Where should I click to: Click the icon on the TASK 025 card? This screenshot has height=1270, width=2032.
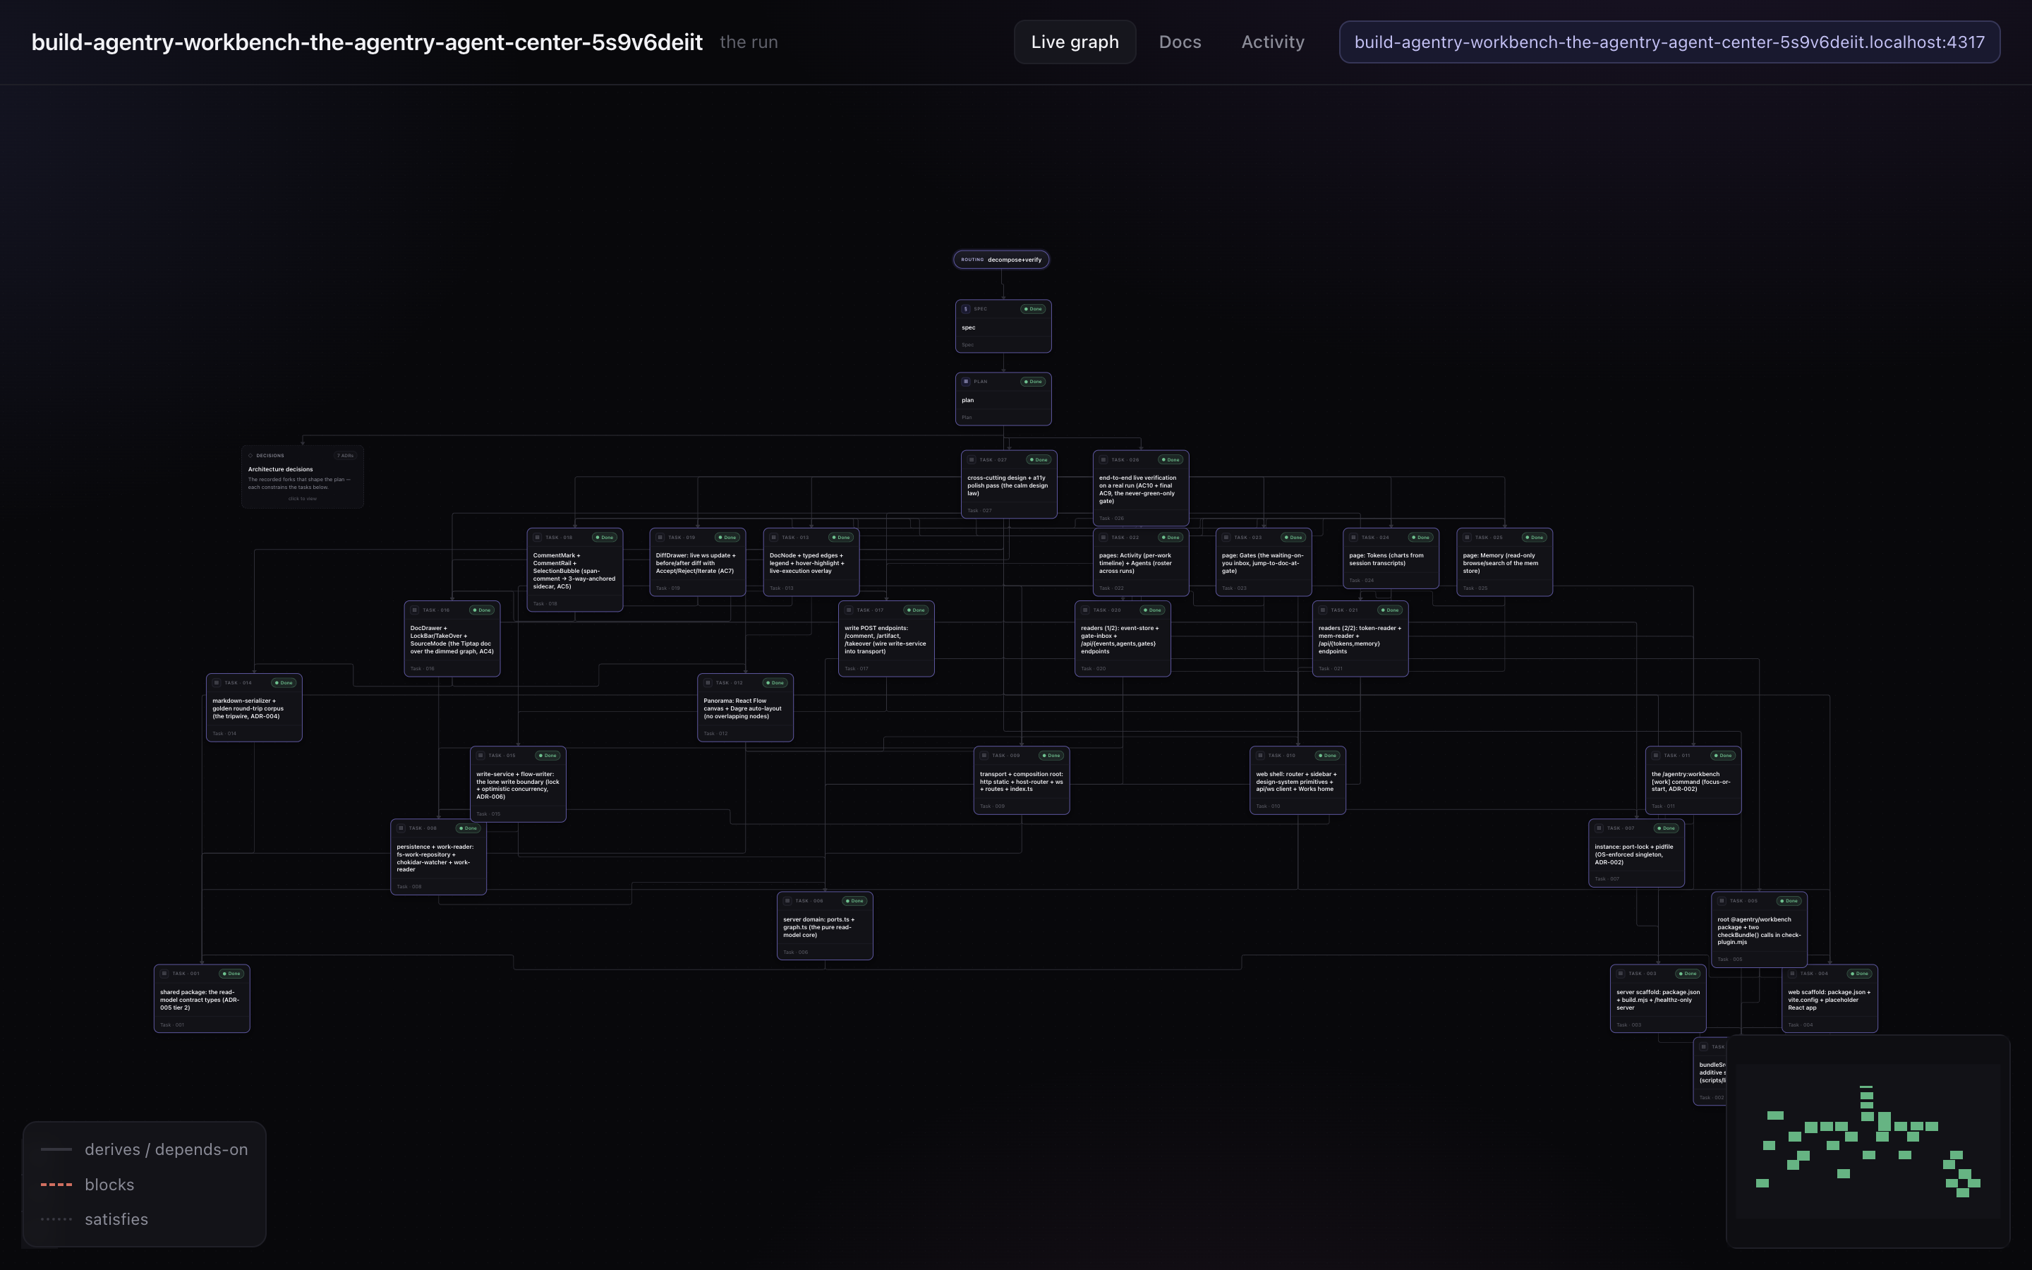(x=1467, y=537)
